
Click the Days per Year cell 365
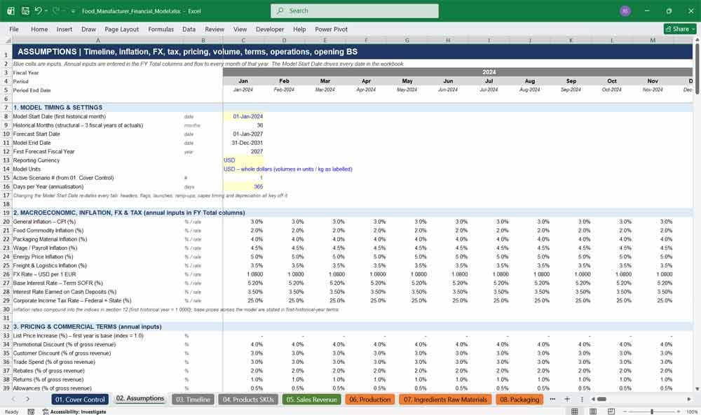244,187
